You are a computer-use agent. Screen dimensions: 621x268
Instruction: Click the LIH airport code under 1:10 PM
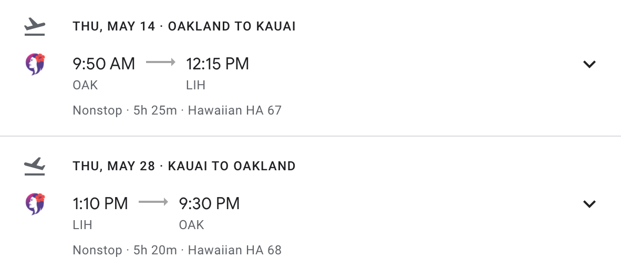(x=82, y=225)
